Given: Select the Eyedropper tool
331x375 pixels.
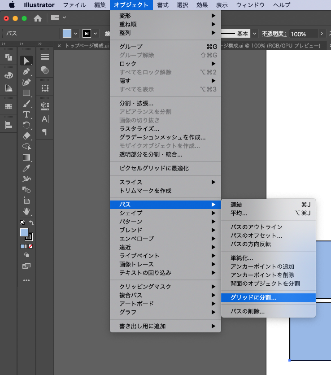Looking at the screenshot, I should click(26, 168).
